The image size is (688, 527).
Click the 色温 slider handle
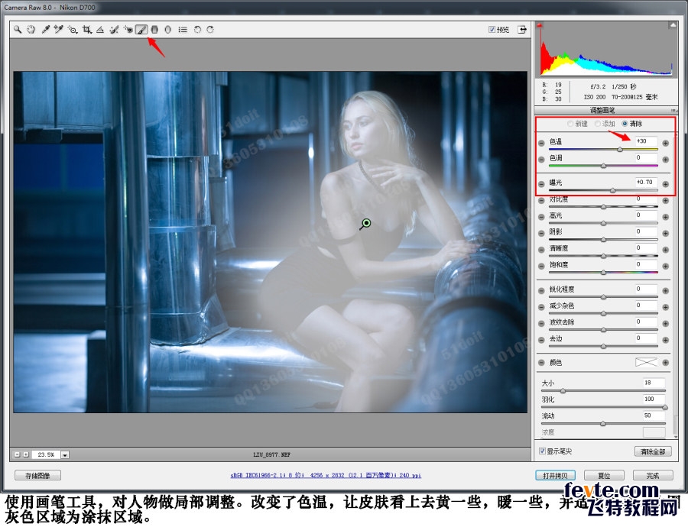pos(619,149)
